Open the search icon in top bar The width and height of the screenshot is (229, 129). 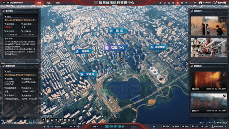tap(190, 3)
